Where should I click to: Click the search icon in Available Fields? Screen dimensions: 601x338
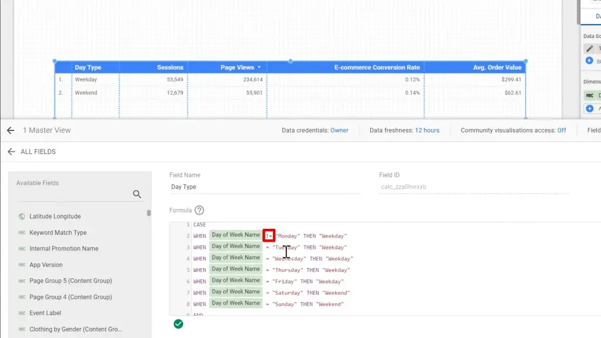(x=137, y=194)
